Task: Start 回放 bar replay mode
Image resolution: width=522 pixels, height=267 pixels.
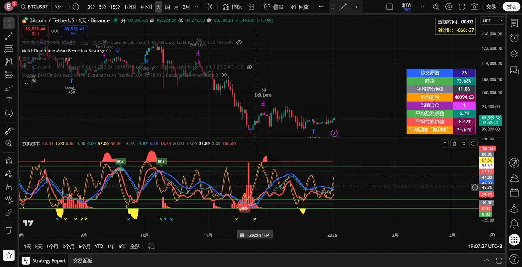Action: [x=300, y=7]
